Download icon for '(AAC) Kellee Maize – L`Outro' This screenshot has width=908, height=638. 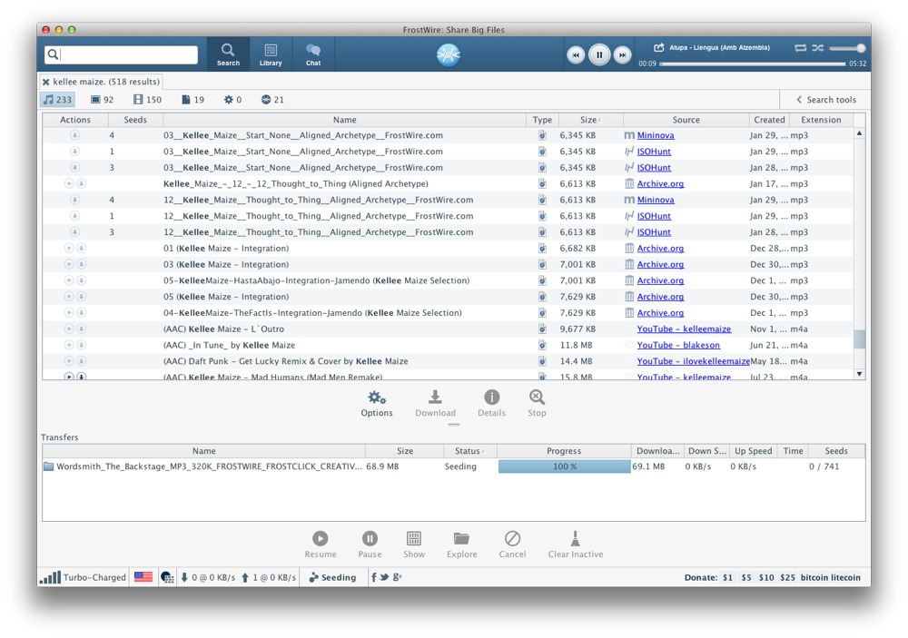coord(82,329)
